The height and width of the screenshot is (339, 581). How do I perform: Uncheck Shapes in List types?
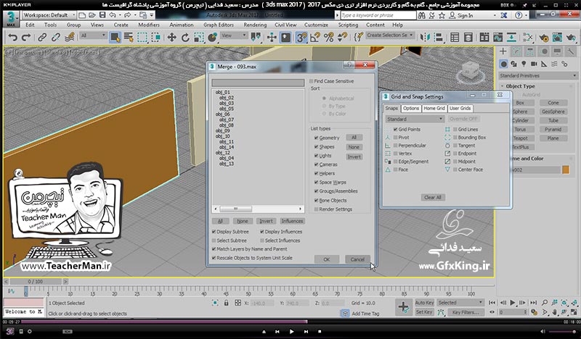coord(316,147)
